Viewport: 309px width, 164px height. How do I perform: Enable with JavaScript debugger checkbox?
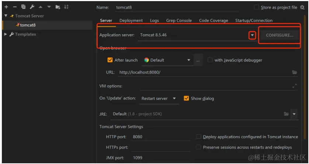(210, 60)
